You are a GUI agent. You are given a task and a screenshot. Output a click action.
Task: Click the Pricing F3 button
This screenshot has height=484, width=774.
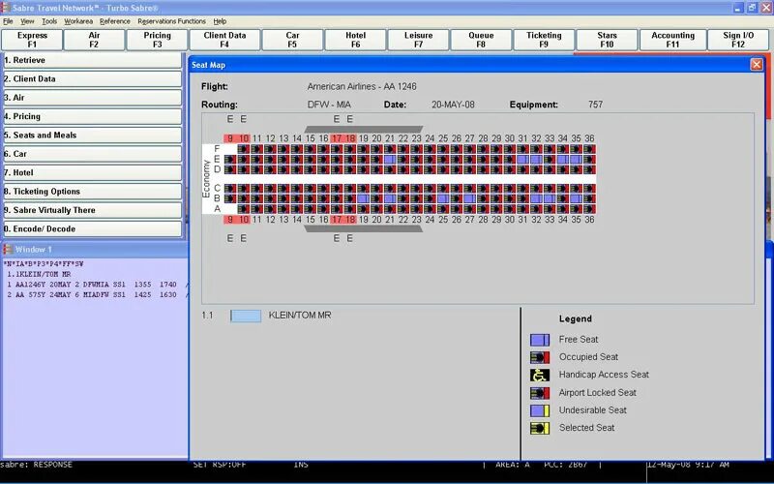coord(157,40)
